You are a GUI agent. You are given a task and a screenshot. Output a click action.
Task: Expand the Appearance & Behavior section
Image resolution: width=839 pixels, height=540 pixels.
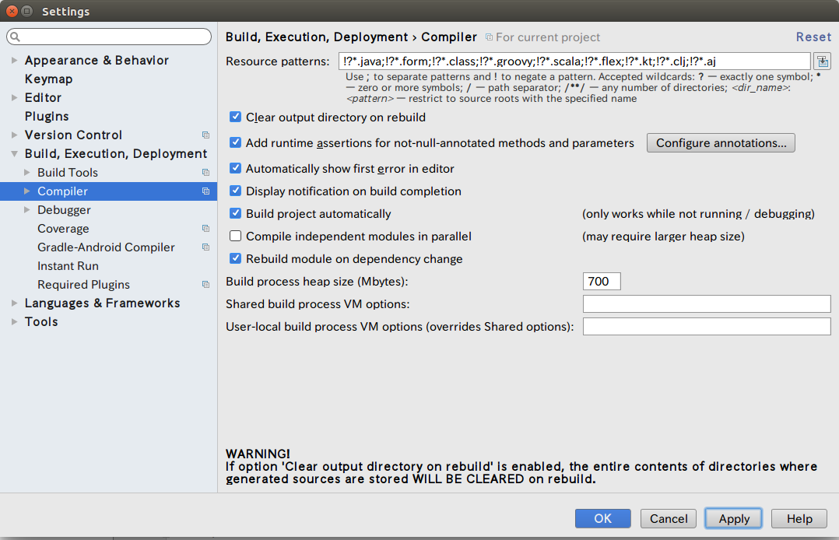[x=13, y=60]
